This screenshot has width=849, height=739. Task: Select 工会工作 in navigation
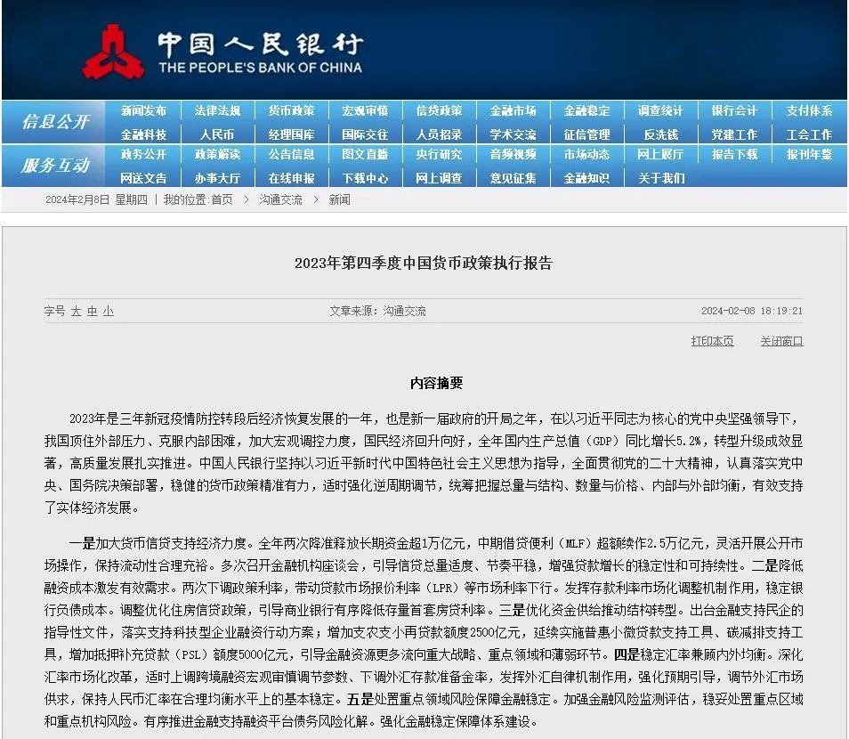click(809, 134)
